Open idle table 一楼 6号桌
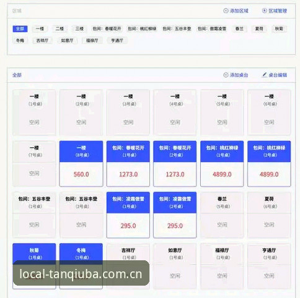Screen dimensions: 300x298 269,113
